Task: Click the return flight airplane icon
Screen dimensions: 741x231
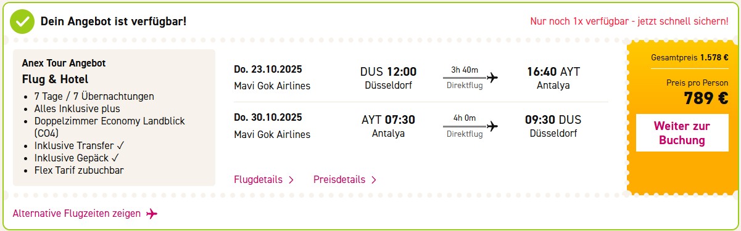Action: pos(492,126)
